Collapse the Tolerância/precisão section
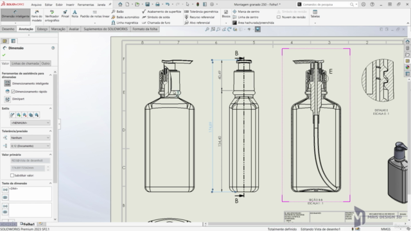 tap(50, 131)
